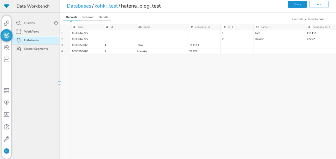Open the help question mark icon

tap(6, 127)
